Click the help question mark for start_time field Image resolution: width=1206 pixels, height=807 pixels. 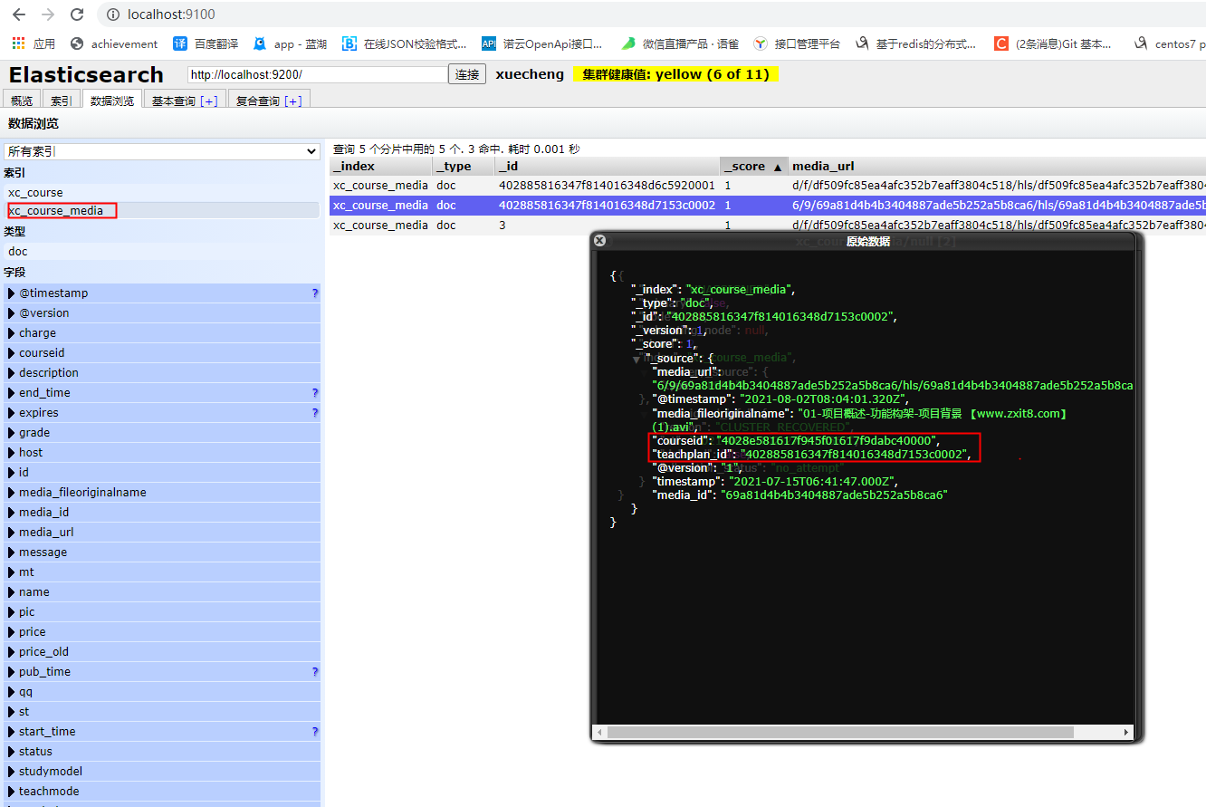[x=315, y=732]
